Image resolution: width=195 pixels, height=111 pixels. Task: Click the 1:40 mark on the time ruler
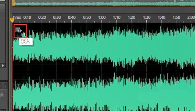tap(162, 17)
